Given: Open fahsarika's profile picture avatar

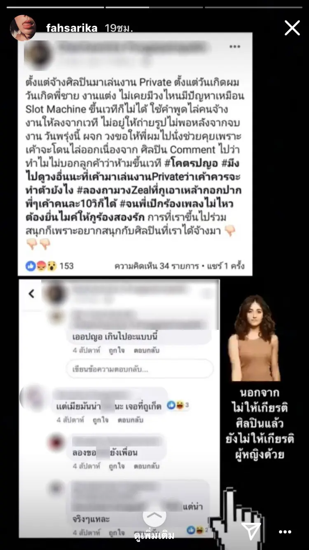Looking at the screenshot, I should tap(23, 28).
